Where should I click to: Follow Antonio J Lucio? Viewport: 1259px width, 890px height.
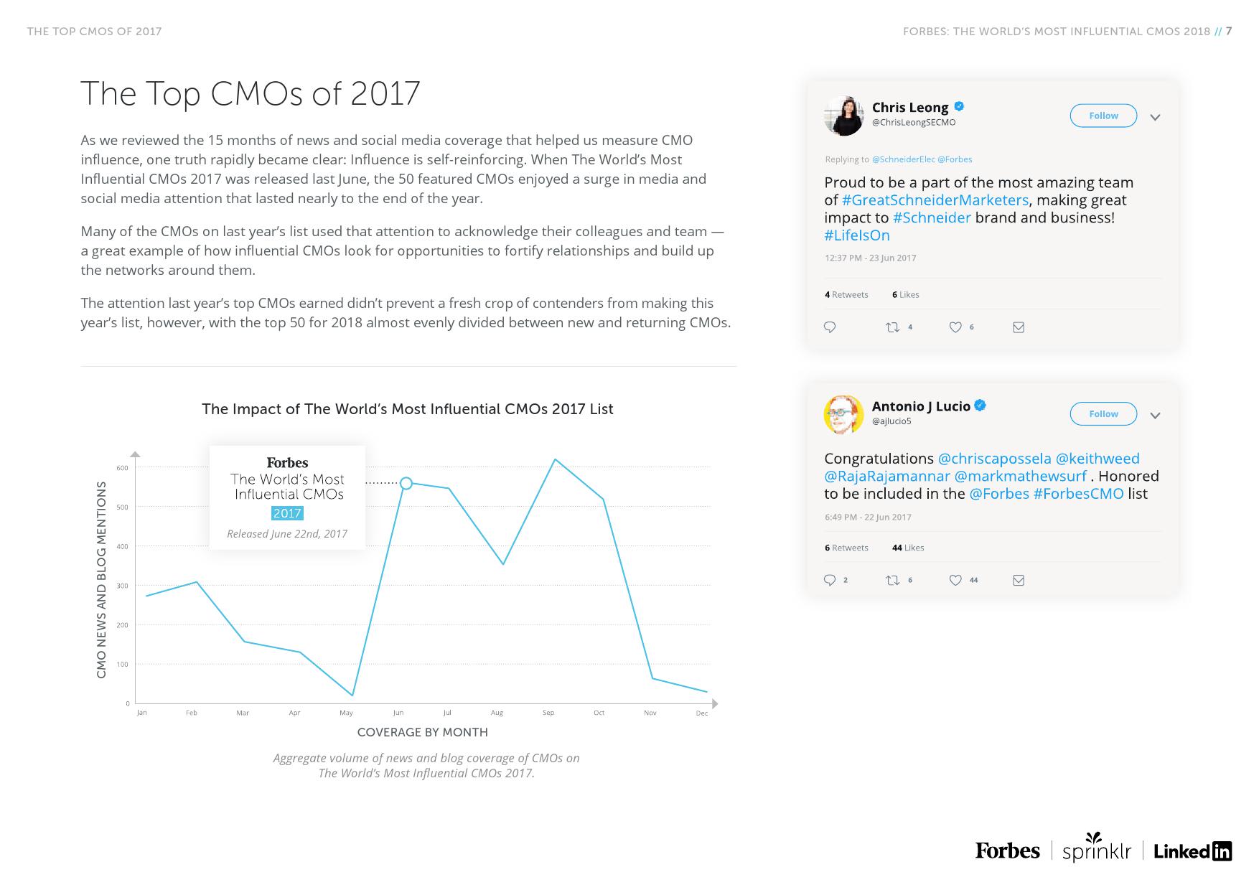[1103, 413]
